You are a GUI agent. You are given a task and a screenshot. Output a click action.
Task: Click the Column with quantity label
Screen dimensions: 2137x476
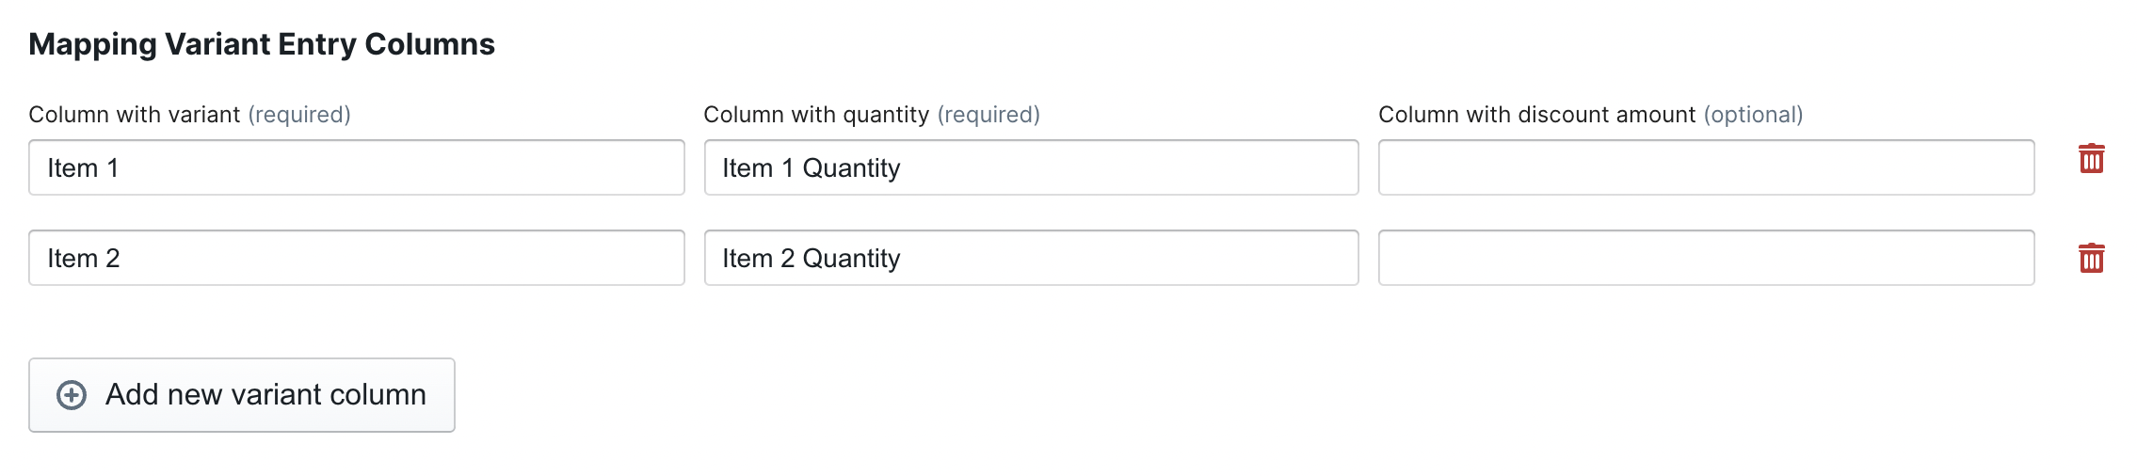(x=816, y=115)
